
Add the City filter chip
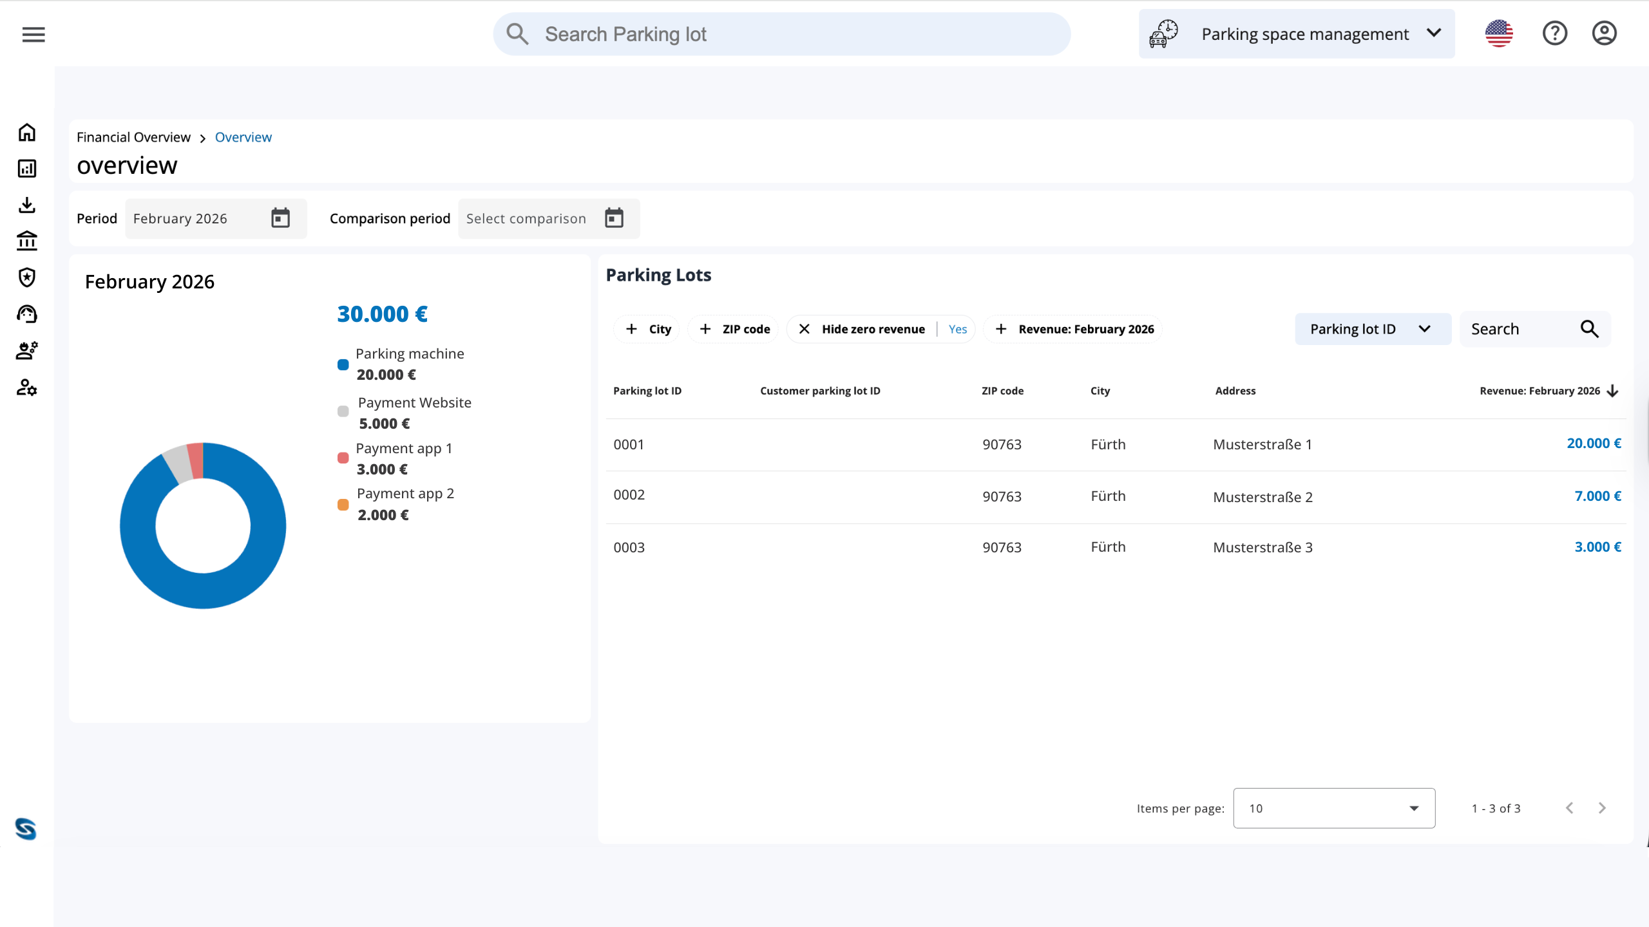[648, 329]
